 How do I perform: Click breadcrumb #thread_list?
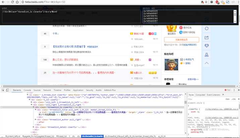click(x=62, y=136)
